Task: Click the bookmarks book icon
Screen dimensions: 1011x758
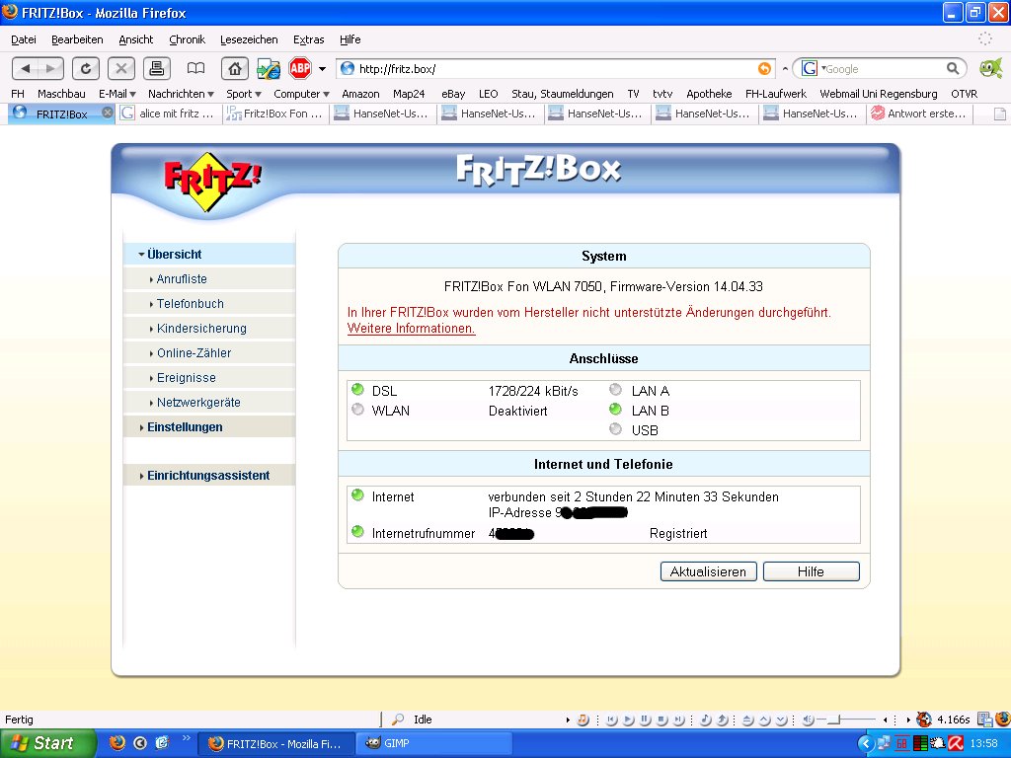Action: [x=196, y=68]
